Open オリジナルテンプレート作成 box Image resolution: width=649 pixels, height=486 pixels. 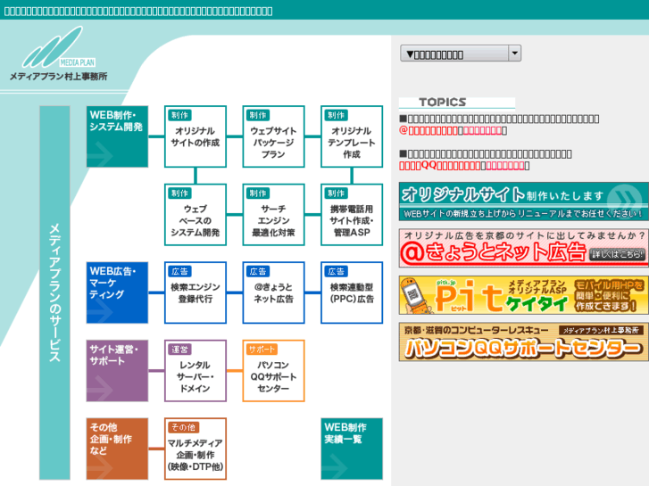pos(352,136)
